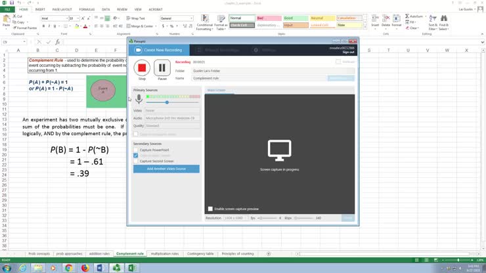Open the Audio source dropdown
Screen dimensions: 486x273
172,118
